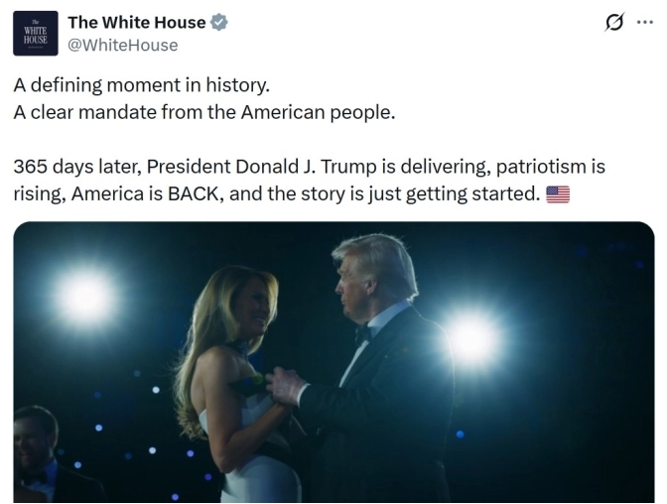Click the phrase 'just getting started'
Screen dimensions: 667x504
click(473, 193)
